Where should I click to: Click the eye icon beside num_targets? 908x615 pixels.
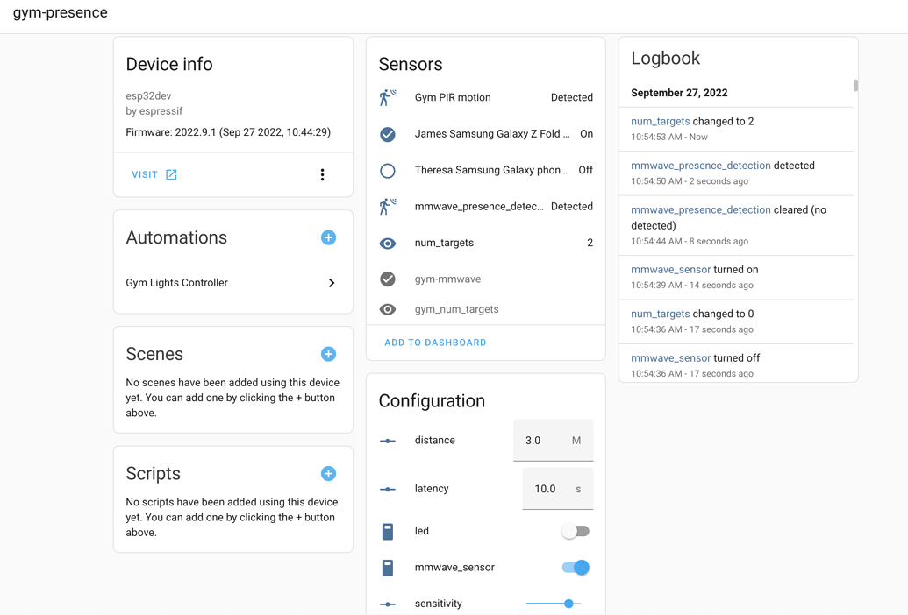tap(387, 243)
